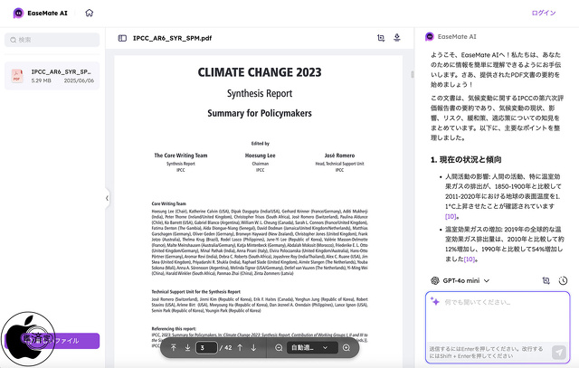This screenshot has height=368, width=579.
Task: Click the EaseMate AI avatar in chat panel
Action: click(x=430, y=36)
